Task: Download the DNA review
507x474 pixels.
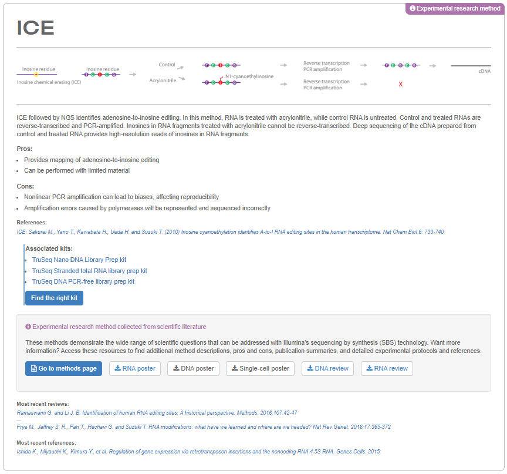Action: point(327,368)
